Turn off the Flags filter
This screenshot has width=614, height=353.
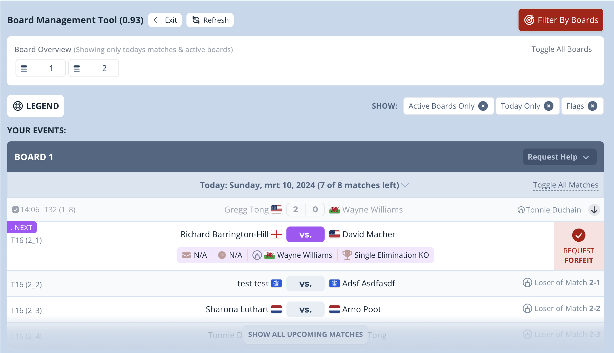click(592, 106)
